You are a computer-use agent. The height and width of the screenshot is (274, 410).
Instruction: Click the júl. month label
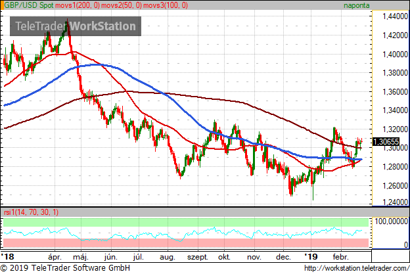[139, 257]
